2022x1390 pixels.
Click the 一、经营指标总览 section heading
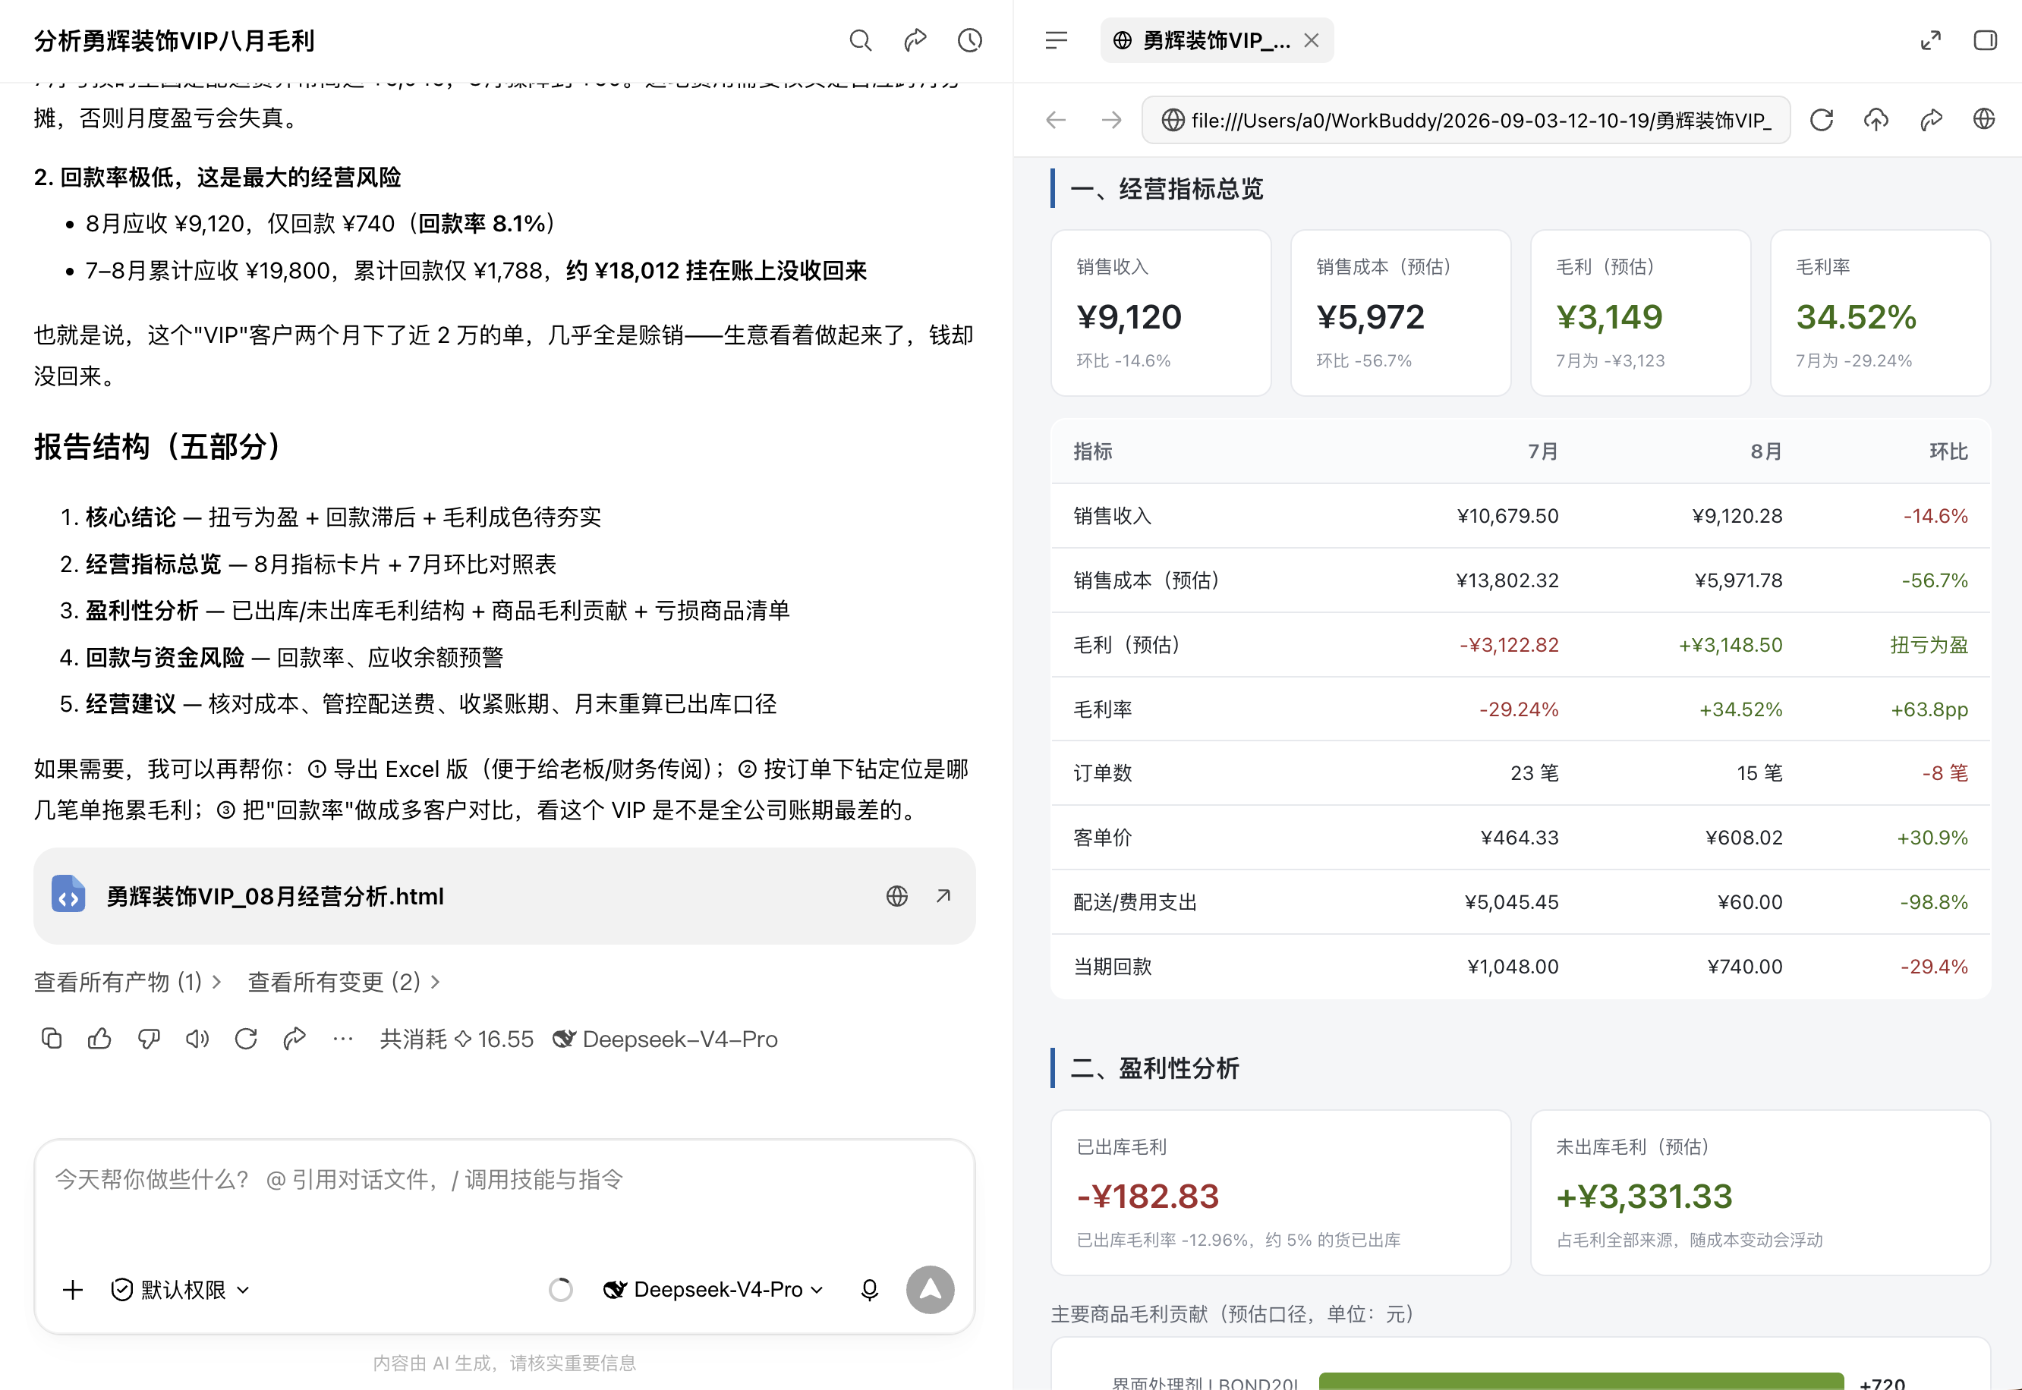pos(1167,189)
